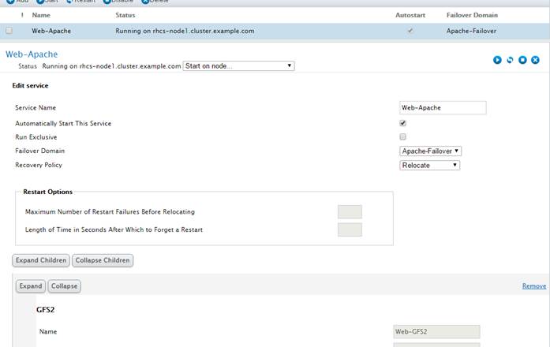The height and width of the screenshot is (347, 550).
Task: Click the exclamation column header in table
Action: pyautogui.click(x=22, y=15)
